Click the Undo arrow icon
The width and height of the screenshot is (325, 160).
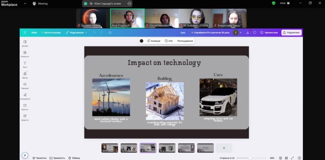click(x=95, y=33)
